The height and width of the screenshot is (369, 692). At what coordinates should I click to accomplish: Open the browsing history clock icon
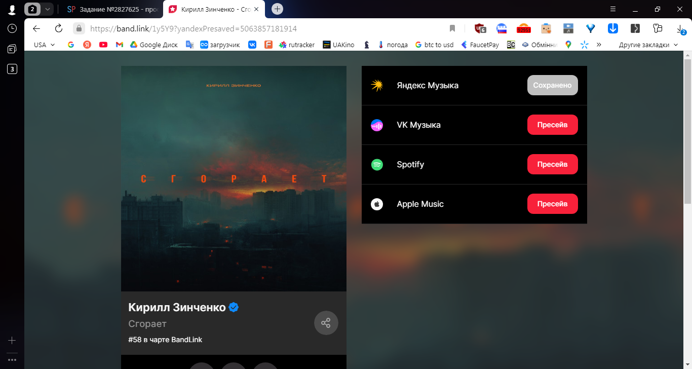pyautogui.click(x=12, y=28)
